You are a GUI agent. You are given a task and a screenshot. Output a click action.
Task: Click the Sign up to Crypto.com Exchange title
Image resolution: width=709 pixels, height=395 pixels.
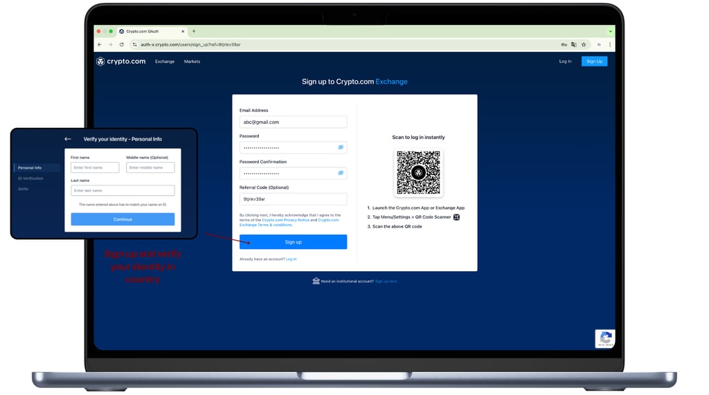[x=354, y=82]
